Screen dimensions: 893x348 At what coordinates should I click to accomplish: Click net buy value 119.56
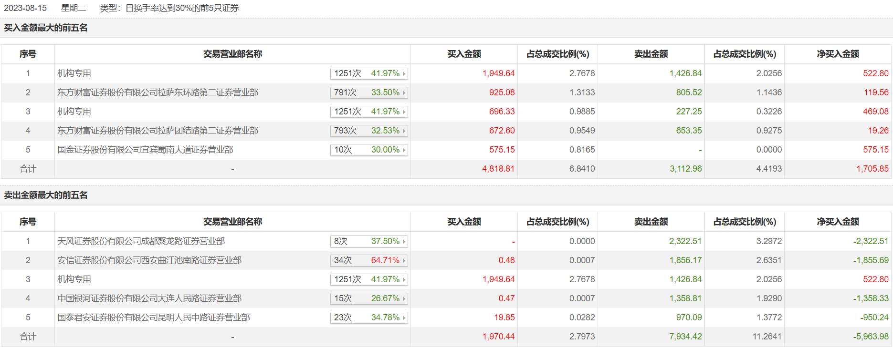(x=876, y=92)
